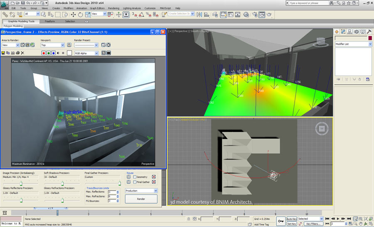Screen dimensions: 374x227
Task: Expand the Modifier List dropdown
Action: tap(353, 44)
